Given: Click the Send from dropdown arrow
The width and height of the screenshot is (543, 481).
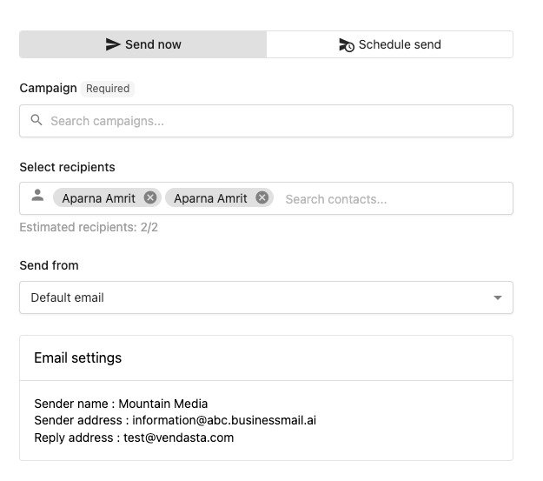Looking at the screenshot, I should pyautogui.click(x=498, y=297).
